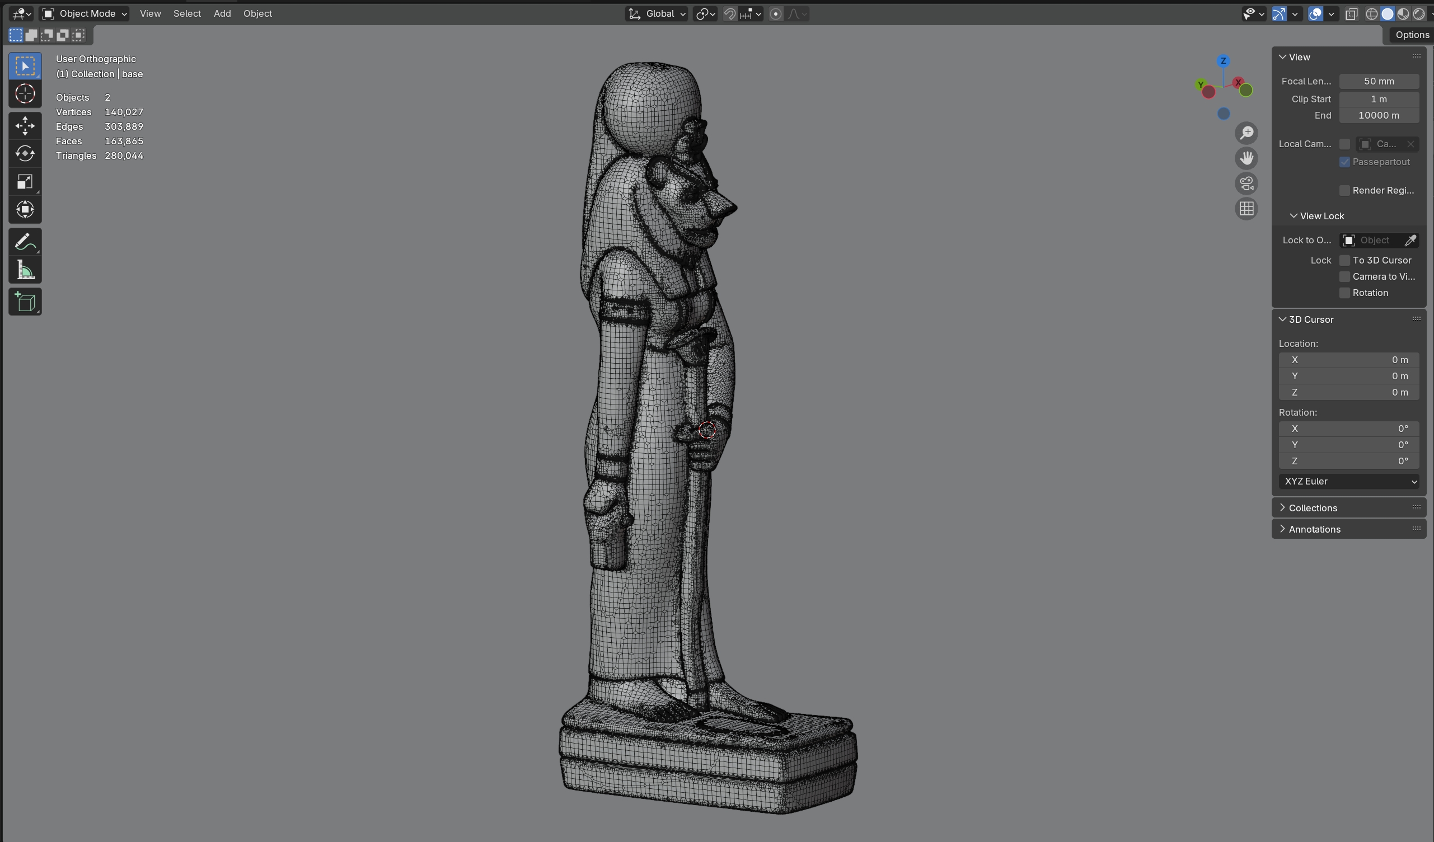Expand the Collections panel
This screenshot has height=842, width=1434.
pos(1312,508)
